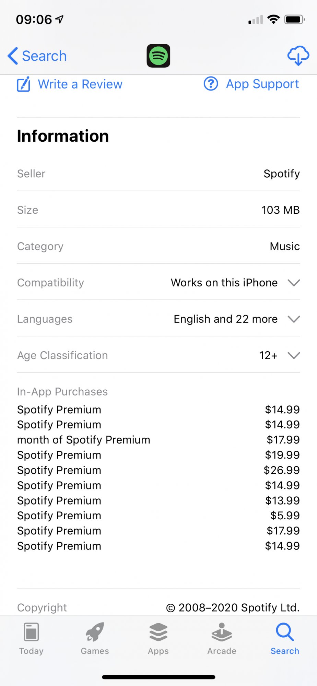Image resolution: width=317 pixels, height=686 pixels.
Task: Open the App Support link
Action: [x=262, y=84]
